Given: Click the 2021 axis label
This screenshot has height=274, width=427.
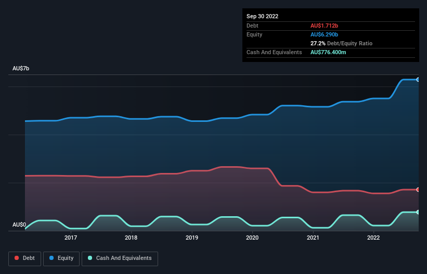Looking at the screenshot, I should click(313, 238).
